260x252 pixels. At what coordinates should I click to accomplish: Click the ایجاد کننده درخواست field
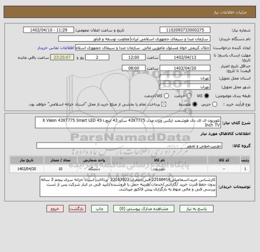coord(143,48)
